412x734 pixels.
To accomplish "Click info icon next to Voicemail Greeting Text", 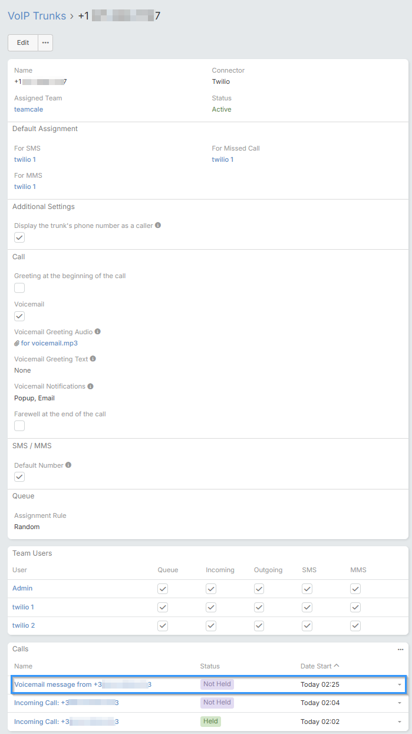I will point(93,358).
